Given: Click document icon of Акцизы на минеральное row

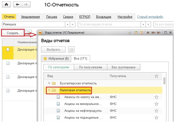Looking at the screenshot, I should (58, 104).
